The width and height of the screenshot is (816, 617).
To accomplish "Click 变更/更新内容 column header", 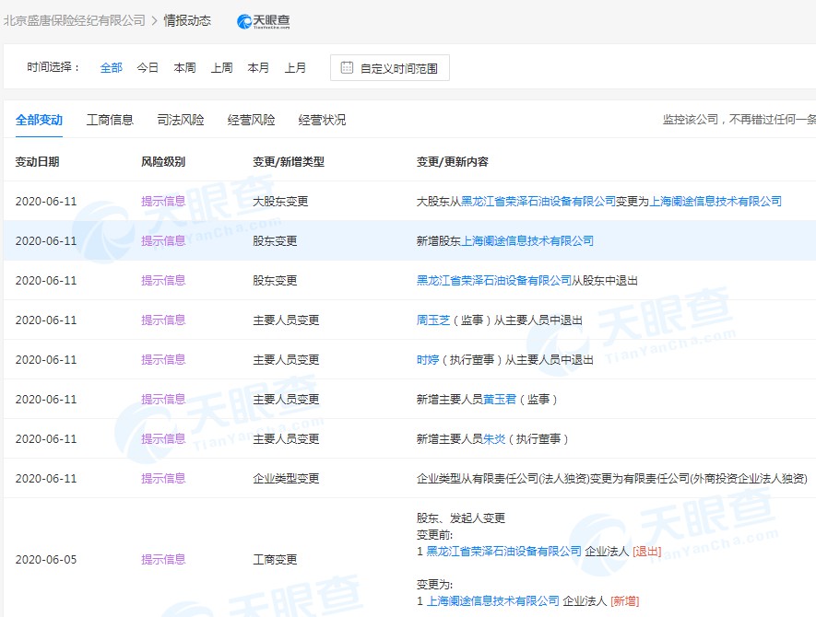I will [452, 162].
